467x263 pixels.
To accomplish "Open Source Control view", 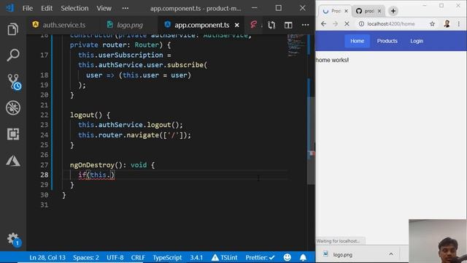I will pyautogui.click(x=14, y=82).
